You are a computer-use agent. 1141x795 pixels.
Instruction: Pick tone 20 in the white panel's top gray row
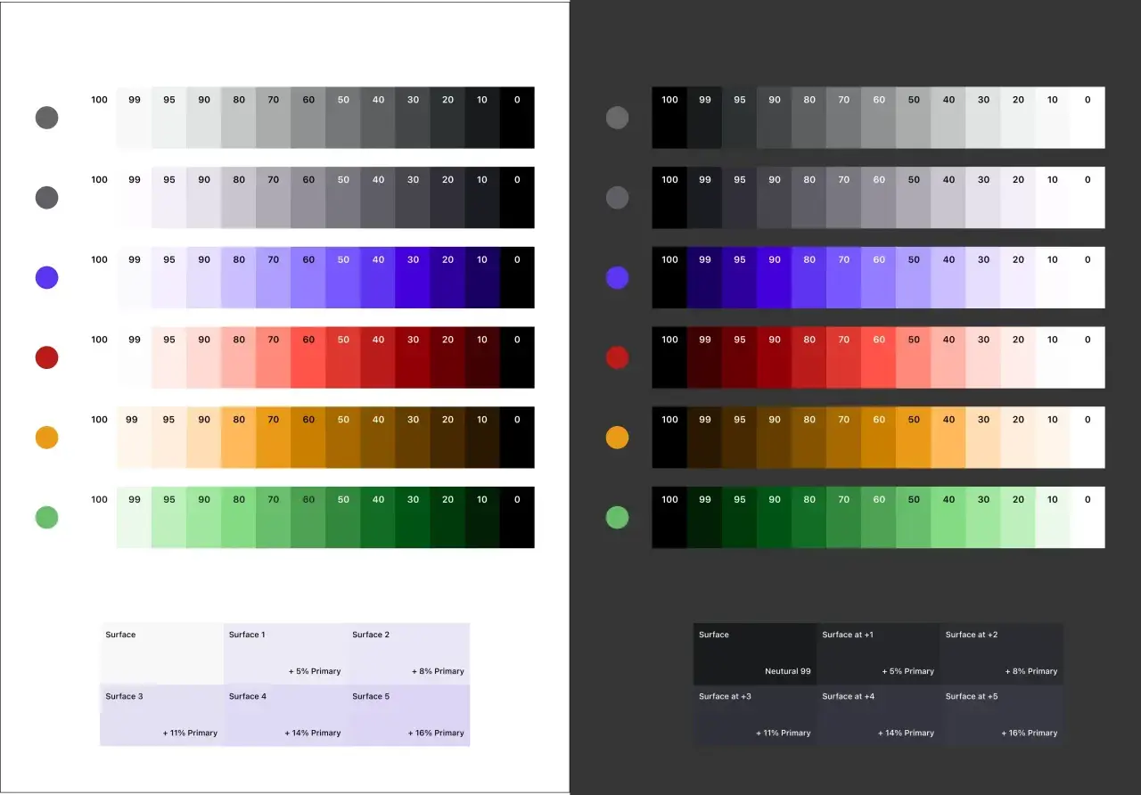point(447,118)
